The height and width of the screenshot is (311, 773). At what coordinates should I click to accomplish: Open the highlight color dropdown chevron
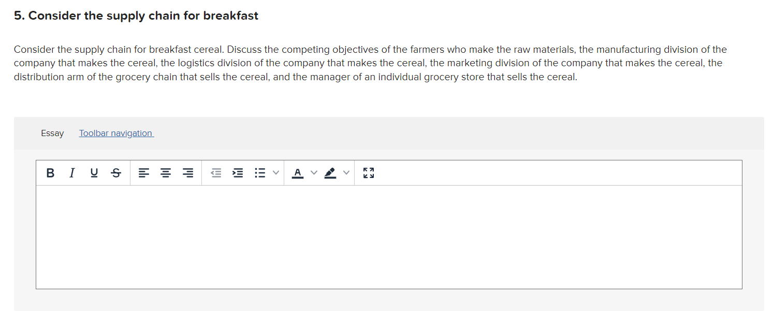(347, 173)
